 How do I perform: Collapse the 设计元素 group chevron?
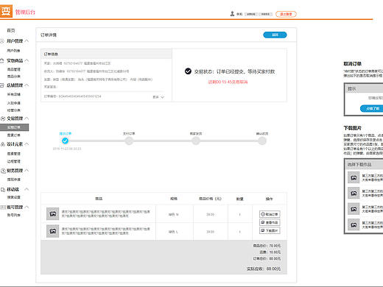coord(27,144)
